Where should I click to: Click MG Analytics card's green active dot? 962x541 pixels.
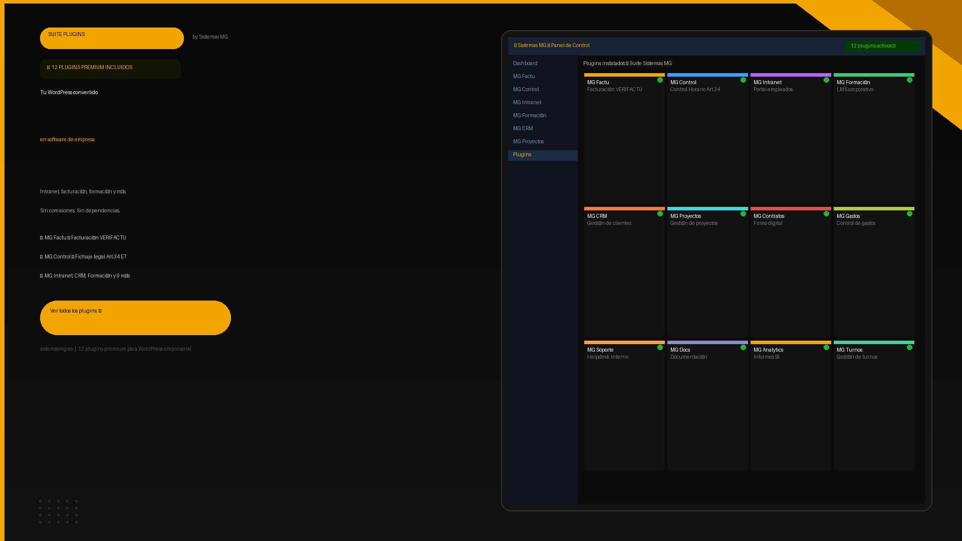pos(826,348)
